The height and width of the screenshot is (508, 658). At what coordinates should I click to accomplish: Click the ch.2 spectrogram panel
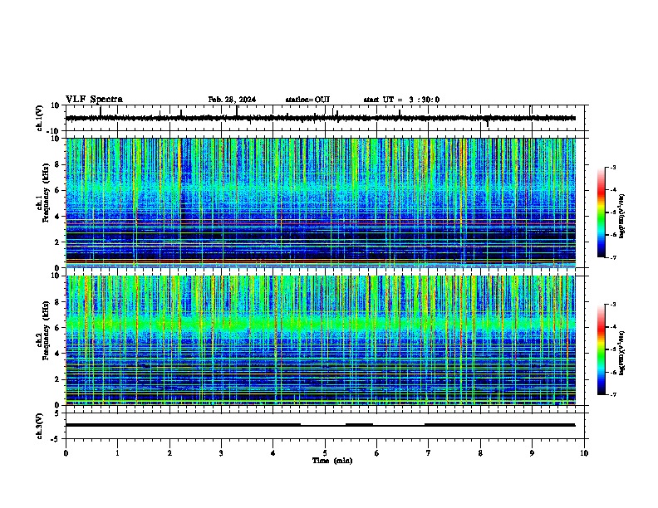coord(321,340)
